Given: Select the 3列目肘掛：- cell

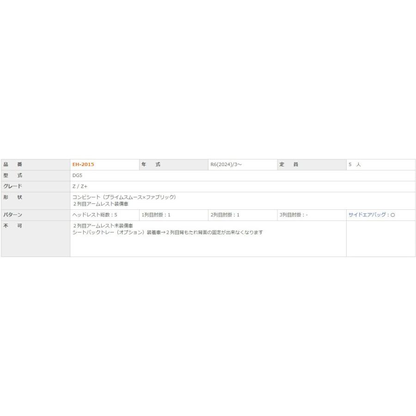Looking at the screenshot, I should tap(294, 215).
